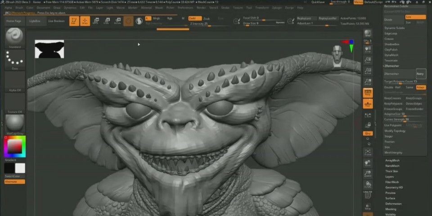This screenshot has width=432, height=216.
Task: Select the Move gizmo icon
Action: [x=95, y=21]
